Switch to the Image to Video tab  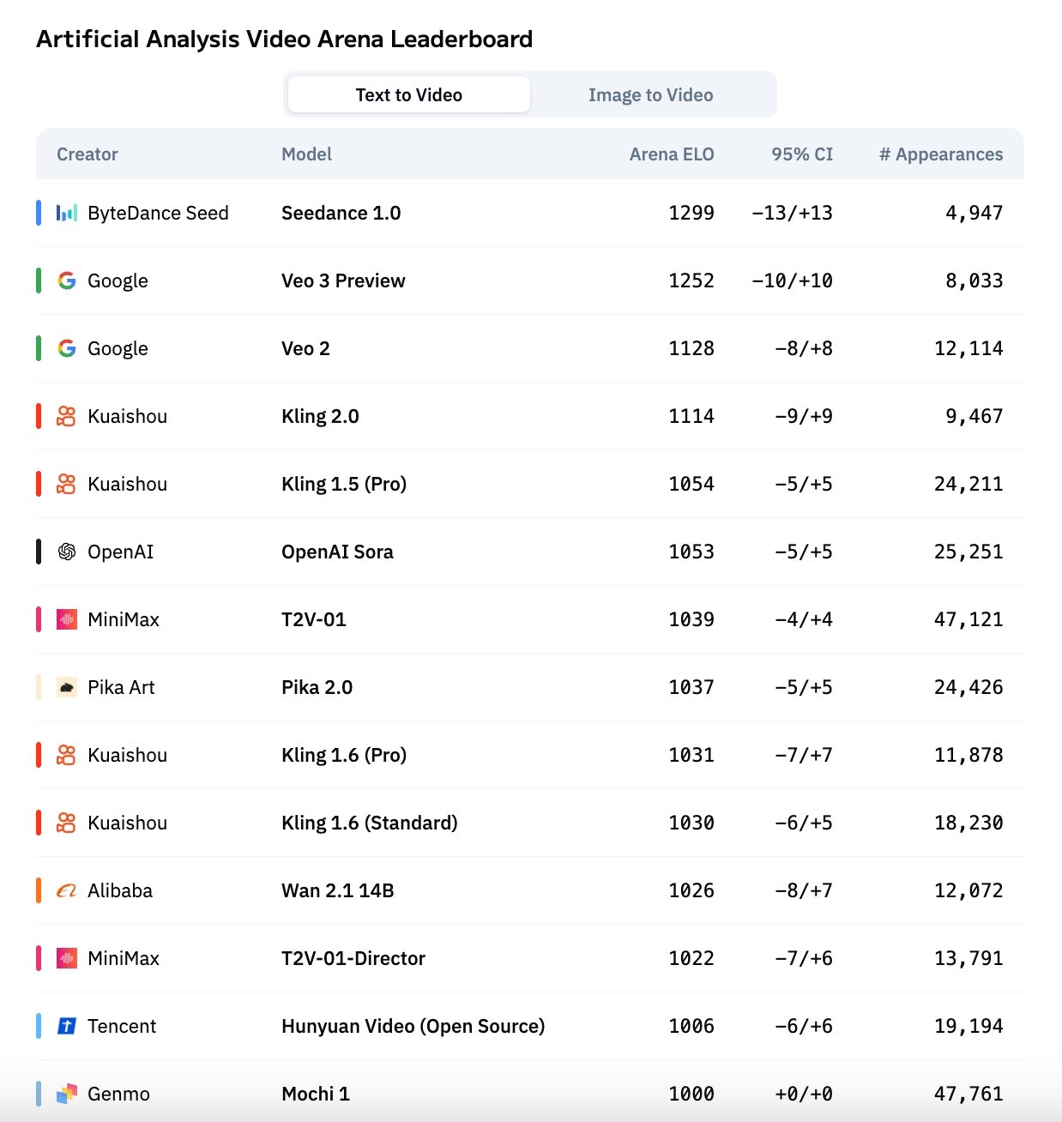click(x=650, y=95)
